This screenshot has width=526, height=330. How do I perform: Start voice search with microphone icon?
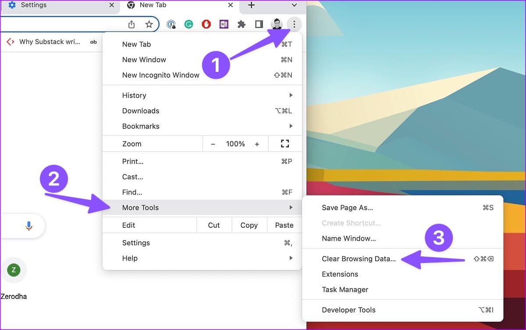28,226
